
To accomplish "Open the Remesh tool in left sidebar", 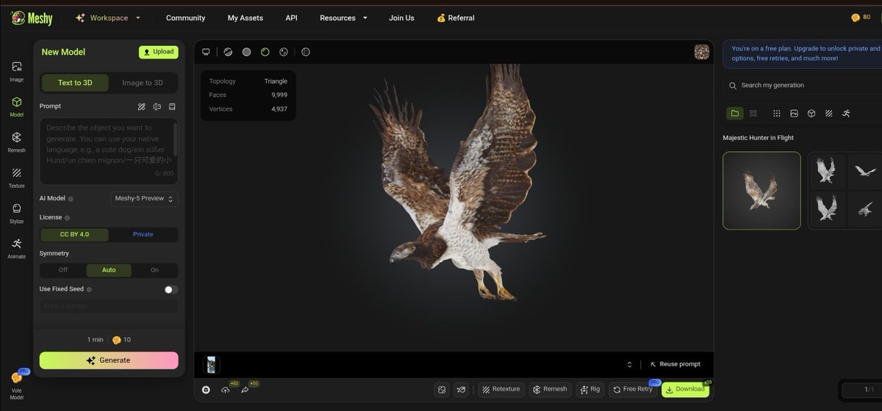I will pos(16,142).
